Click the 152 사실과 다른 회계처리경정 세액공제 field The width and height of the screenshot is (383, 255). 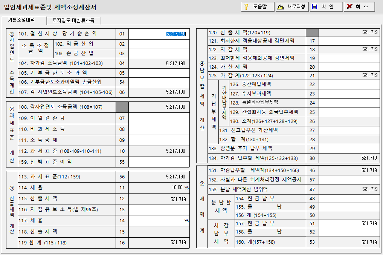pyautogui.click(x=349, y=180)
